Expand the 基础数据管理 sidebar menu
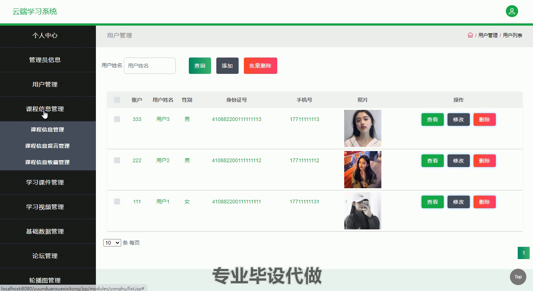 click(48, 231)
